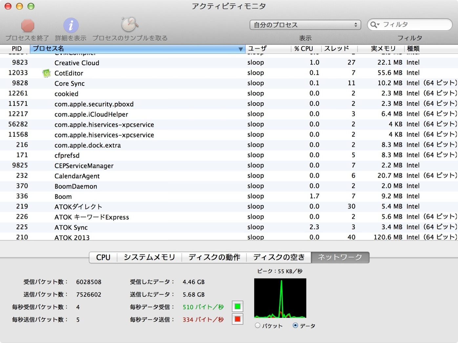Select the com.apple.security.pboxd process
The height and width of the screenshot is (343, 458).
click(229, 104)
